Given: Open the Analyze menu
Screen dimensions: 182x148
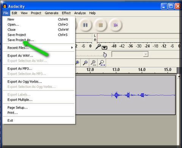Looking at the screenshot, I should [80, 13].
